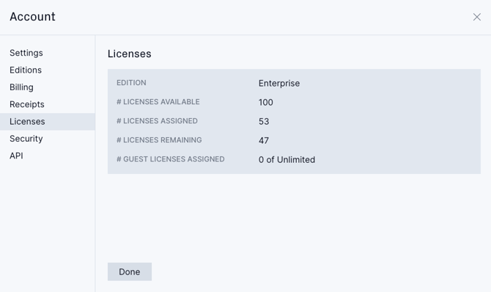View the Receipts section
Screen dimensions: 491x292
coord(27,104)
